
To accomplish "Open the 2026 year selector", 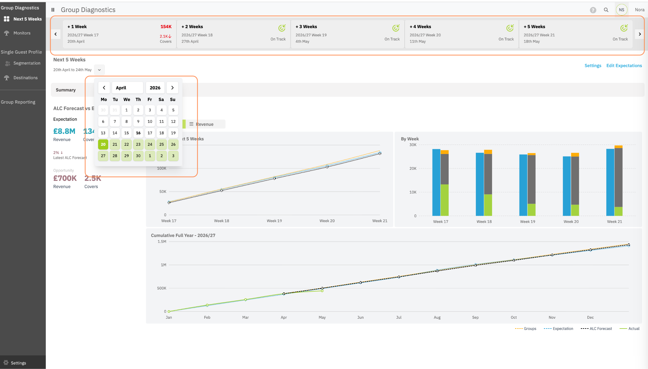I will pyautogui.click(x=155, y=88).
